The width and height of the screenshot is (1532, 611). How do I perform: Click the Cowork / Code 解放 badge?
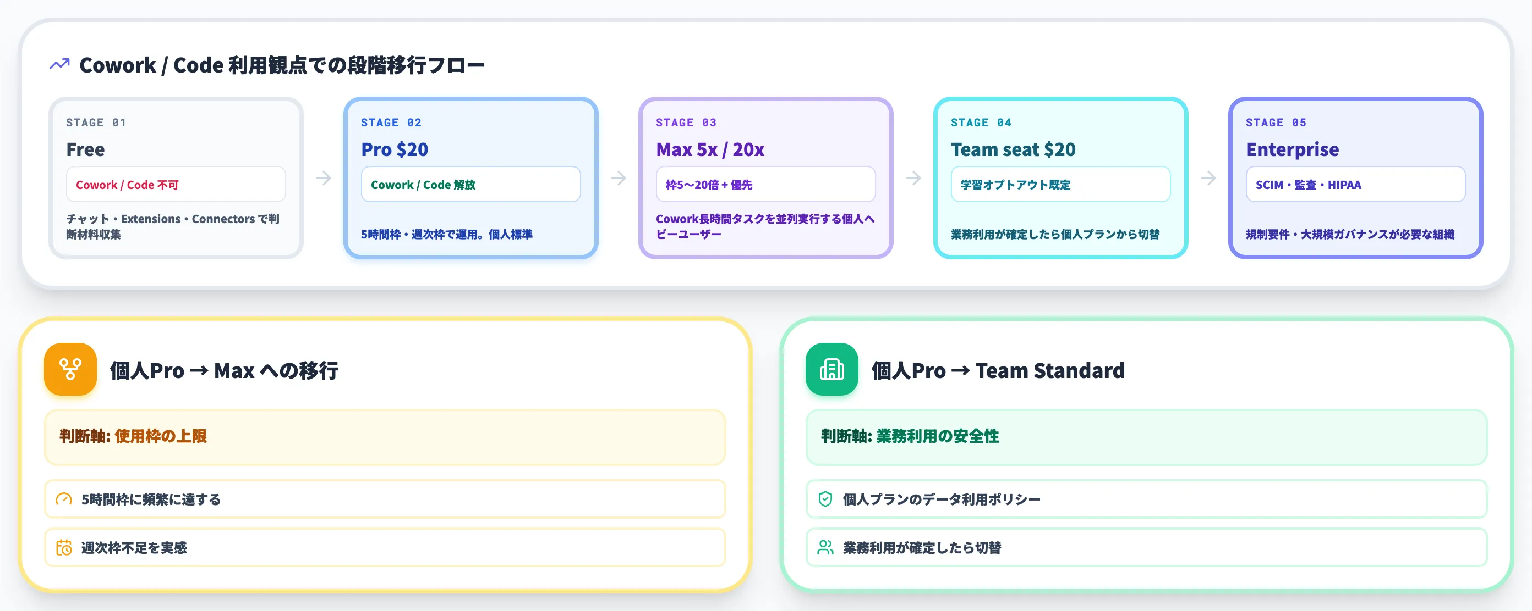[x=471, y=184]
